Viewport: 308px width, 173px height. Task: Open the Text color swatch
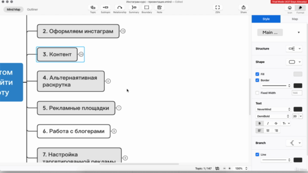tap(298, 109)
